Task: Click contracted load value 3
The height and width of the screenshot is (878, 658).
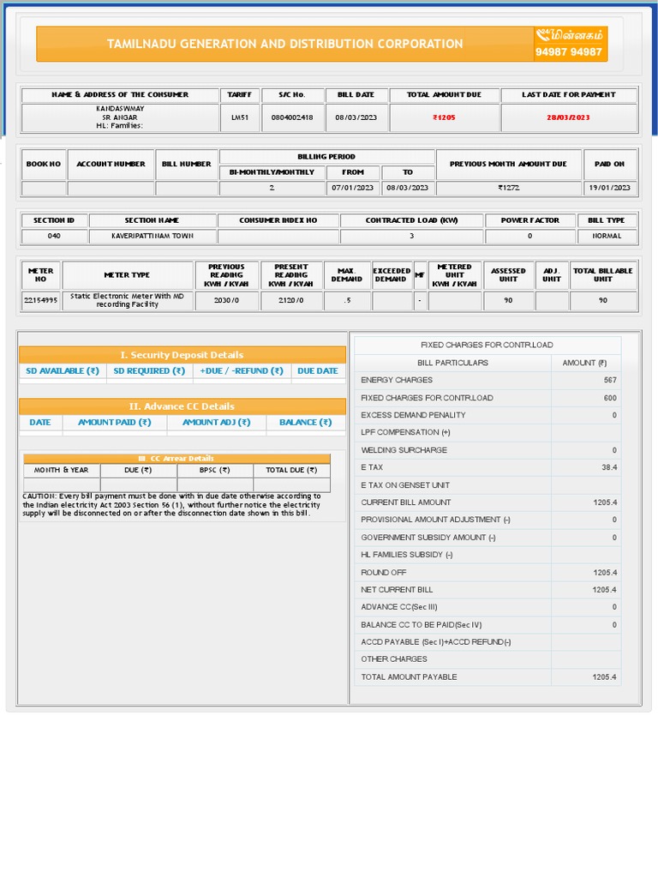Action: coord(411,236)
